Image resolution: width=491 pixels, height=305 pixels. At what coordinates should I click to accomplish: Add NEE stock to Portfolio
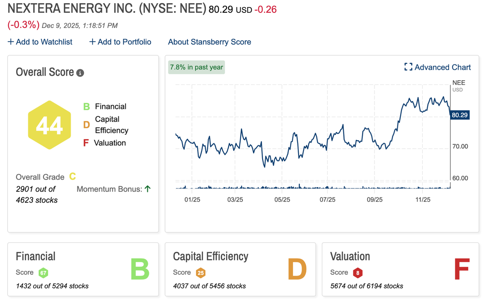[120, 42]
